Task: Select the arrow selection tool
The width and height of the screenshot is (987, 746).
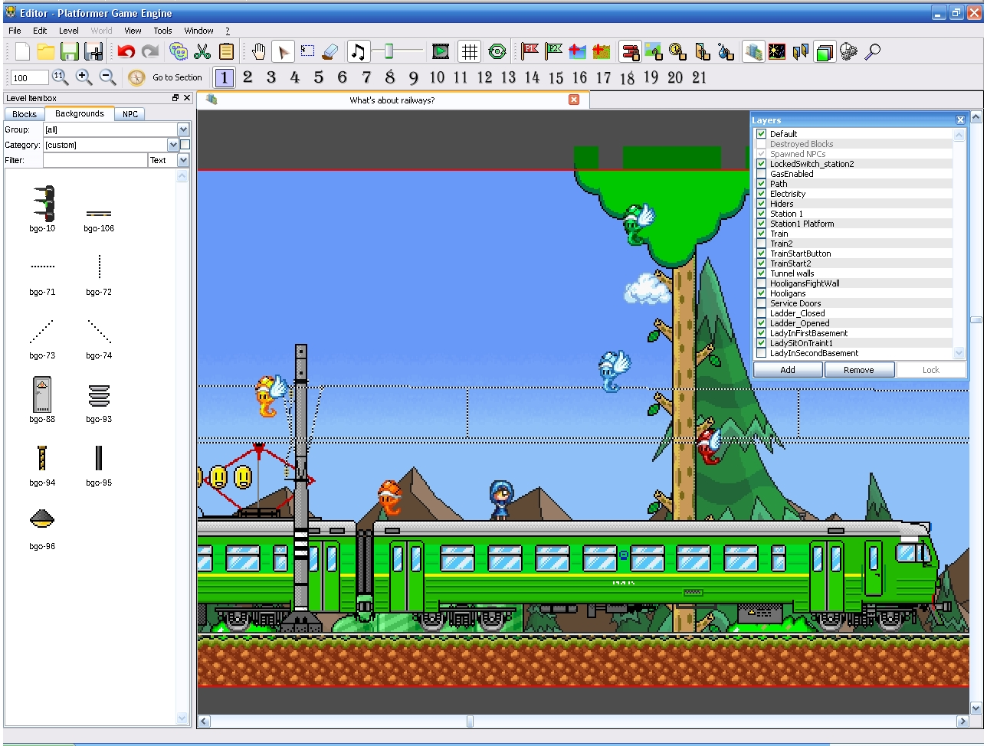Action: click(x=283, y=51)
